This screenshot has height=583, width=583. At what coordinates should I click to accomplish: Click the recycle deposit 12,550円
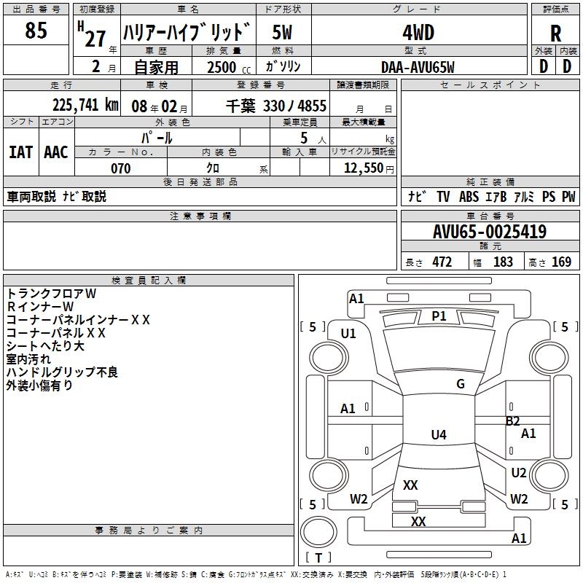369,168
